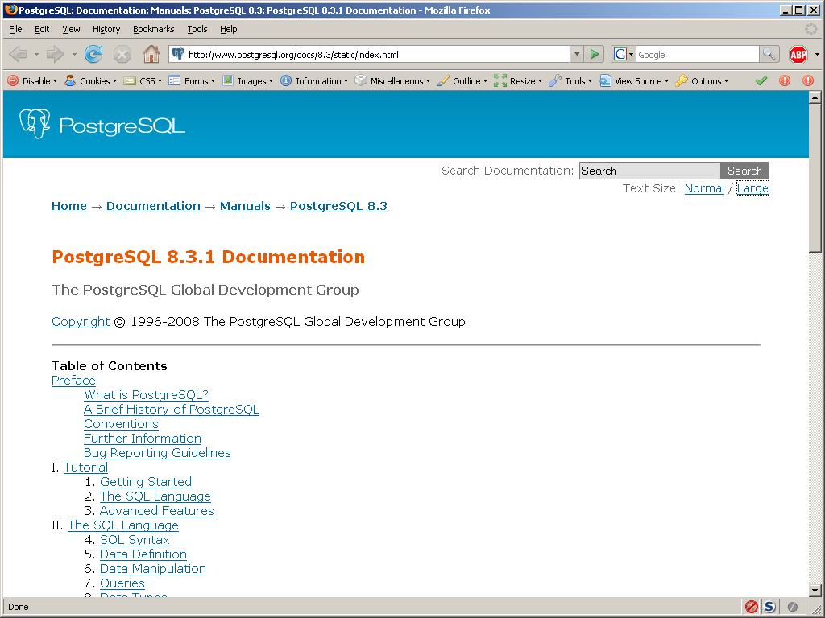The width and height of the screenshot is (825, 618).
Task: Open the Miscellaneous toolbar menu
Action: tap(392, 81)
